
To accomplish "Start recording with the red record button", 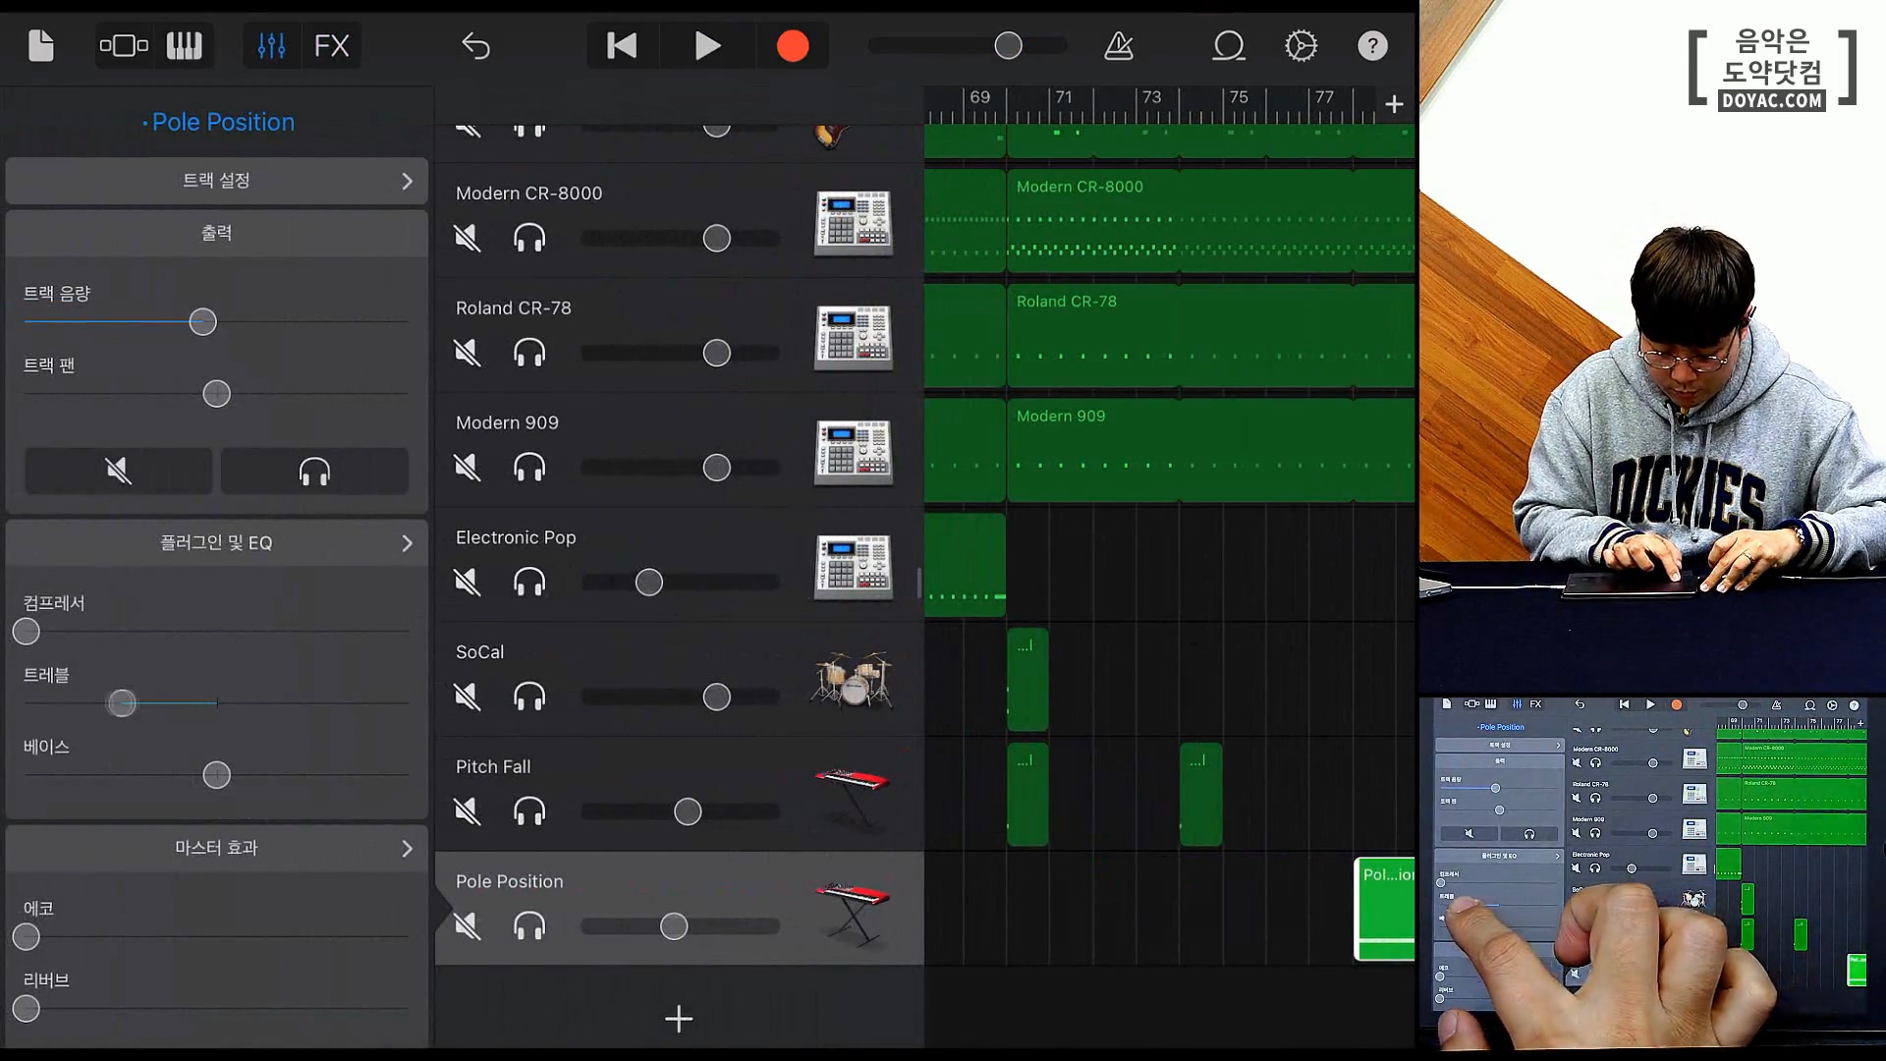I will click(x=793, y=45).
